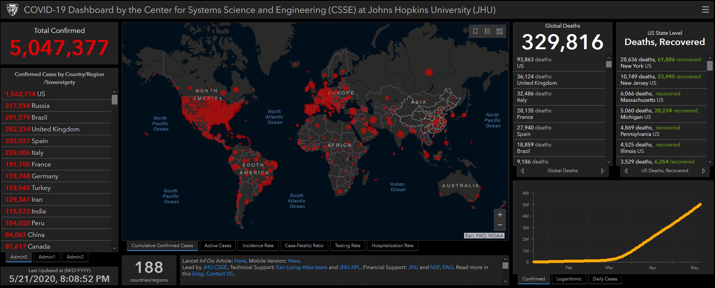This screenshot has height=288, width=715.
Task: Select the Admin2 tab
Action: click(75, 257)
